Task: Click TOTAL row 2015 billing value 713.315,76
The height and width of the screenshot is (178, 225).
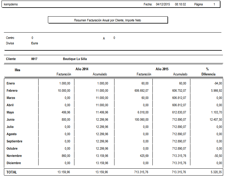Action: [x=141, y=172]
